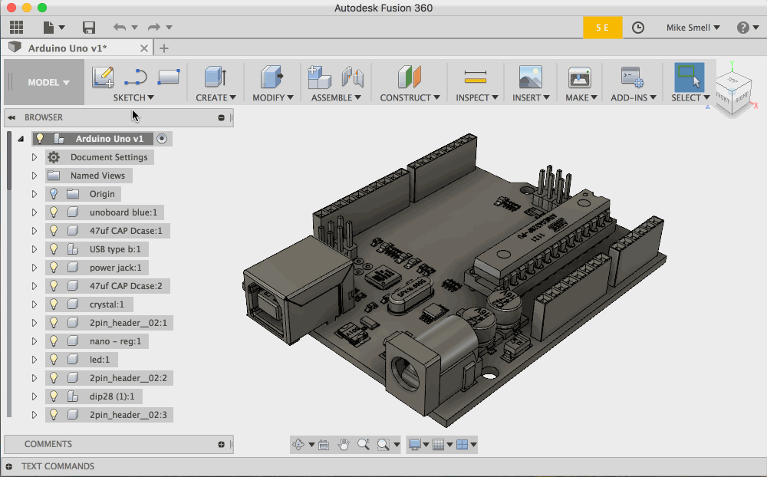
Task: Expand the TEXT COMMANDS panel
Action: pos(8,466)
